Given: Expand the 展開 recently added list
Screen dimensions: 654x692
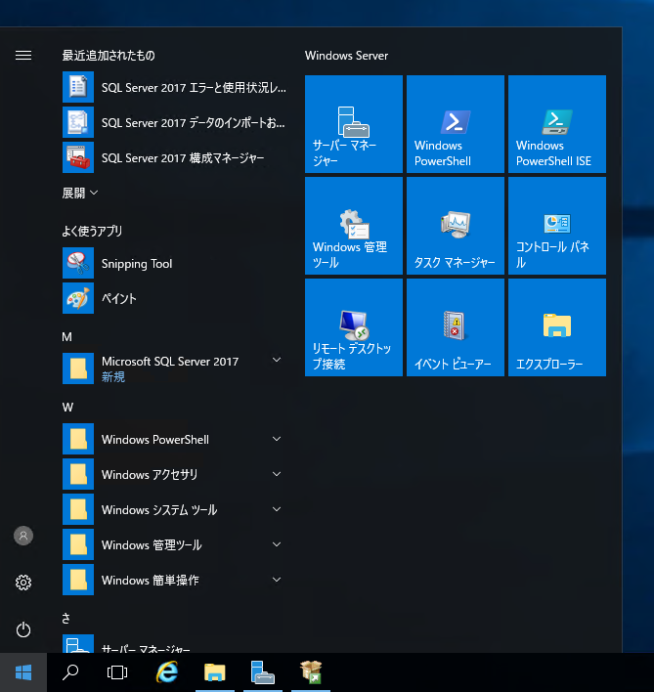Looking at the screenshot, I should point(80,193).
